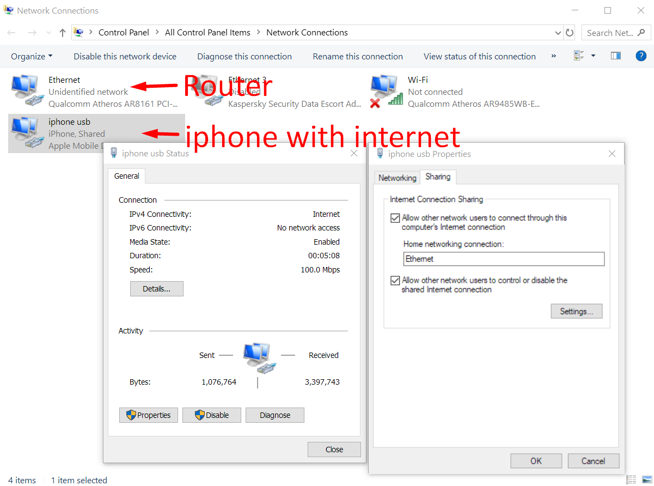Screen dimensions: 654x486
Task: Click the Home networking connection field
Action: point(504,259)
